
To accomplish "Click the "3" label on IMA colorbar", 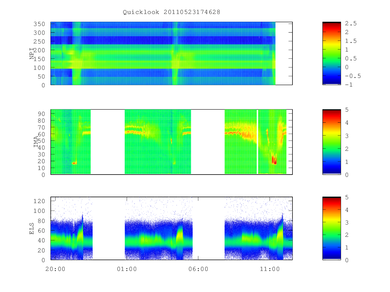I will tap(347, 136).
